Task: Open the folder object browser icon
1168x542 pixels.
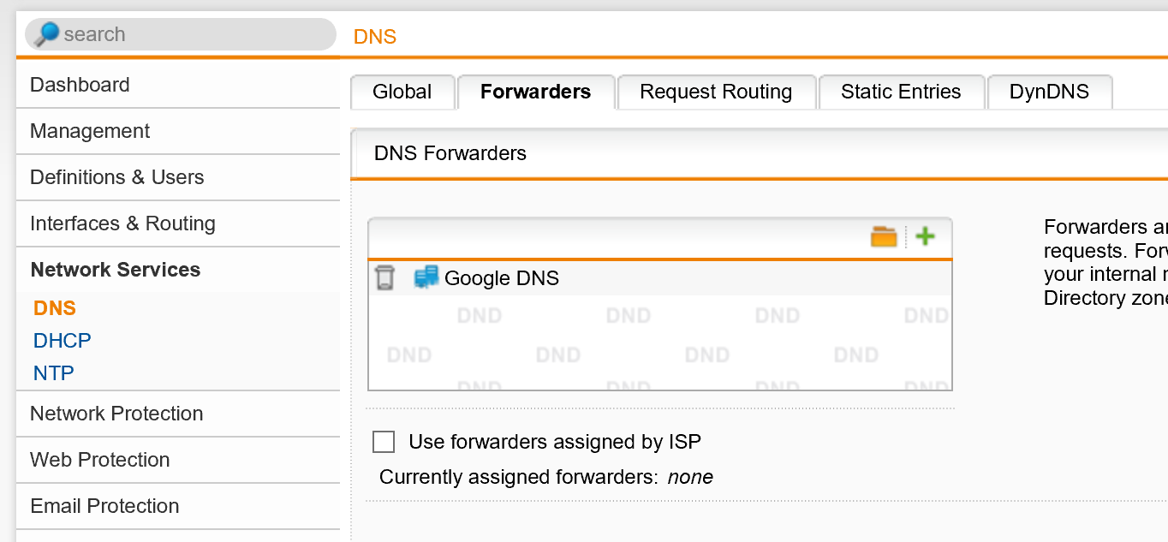Action: tap(884, 236)
